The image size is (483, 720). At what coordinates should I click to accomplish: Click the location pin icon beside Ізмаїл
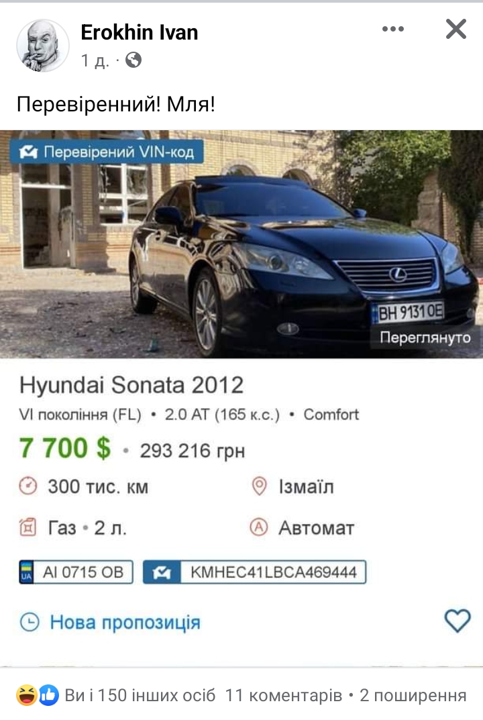pos(260,486)
